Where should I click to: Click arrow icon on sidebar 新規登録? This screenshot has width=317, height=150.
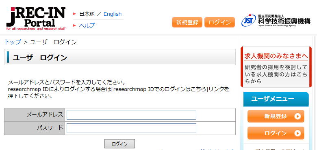pos(297,116)
